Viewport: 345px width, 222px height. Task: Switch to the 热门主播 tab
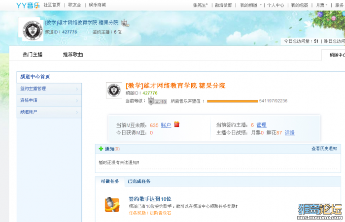click(33, 55)
